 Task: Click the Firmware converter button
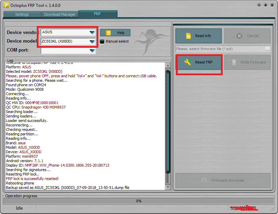[223, 180]
